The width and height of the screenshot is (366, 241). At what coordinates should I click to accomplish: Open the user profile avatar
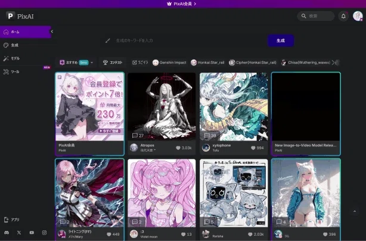358,16
